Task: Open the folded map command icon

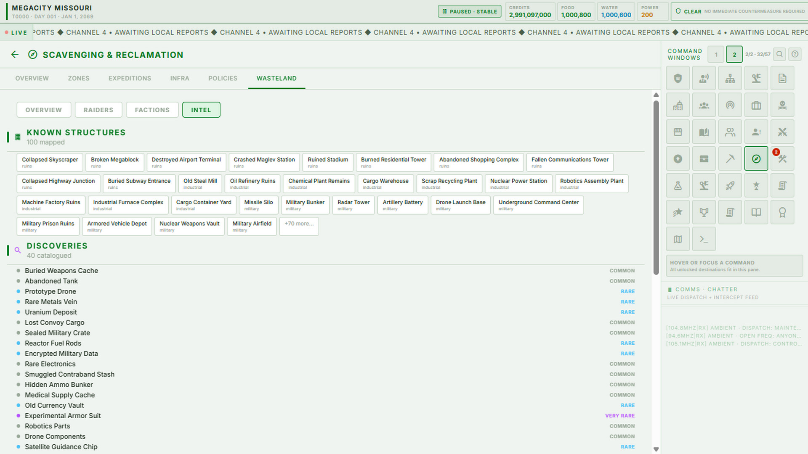Action: point(678,239)
